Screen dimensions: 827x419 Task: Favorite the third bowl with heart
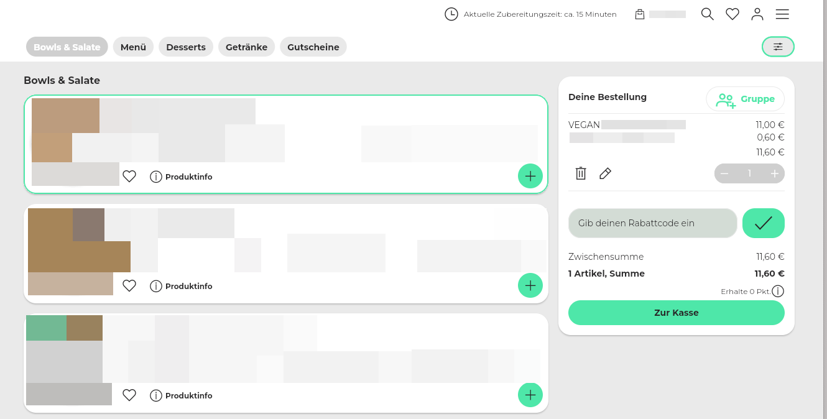tap(129, 395)
